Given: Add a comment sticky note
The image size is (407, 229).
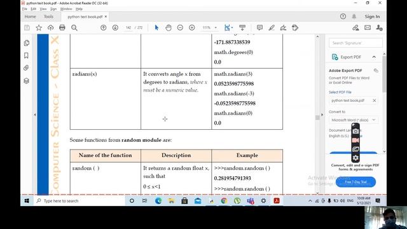Looking at the screenshot, I should (259, 27).
